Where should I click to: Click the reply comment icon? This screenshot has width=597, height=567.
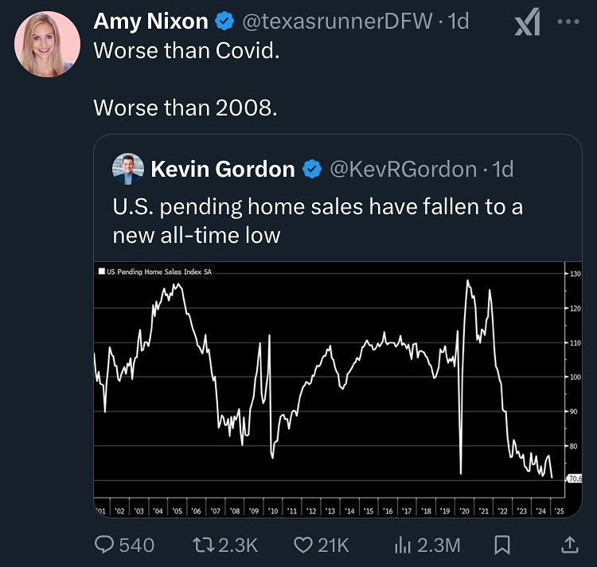[x=106, y=545]
